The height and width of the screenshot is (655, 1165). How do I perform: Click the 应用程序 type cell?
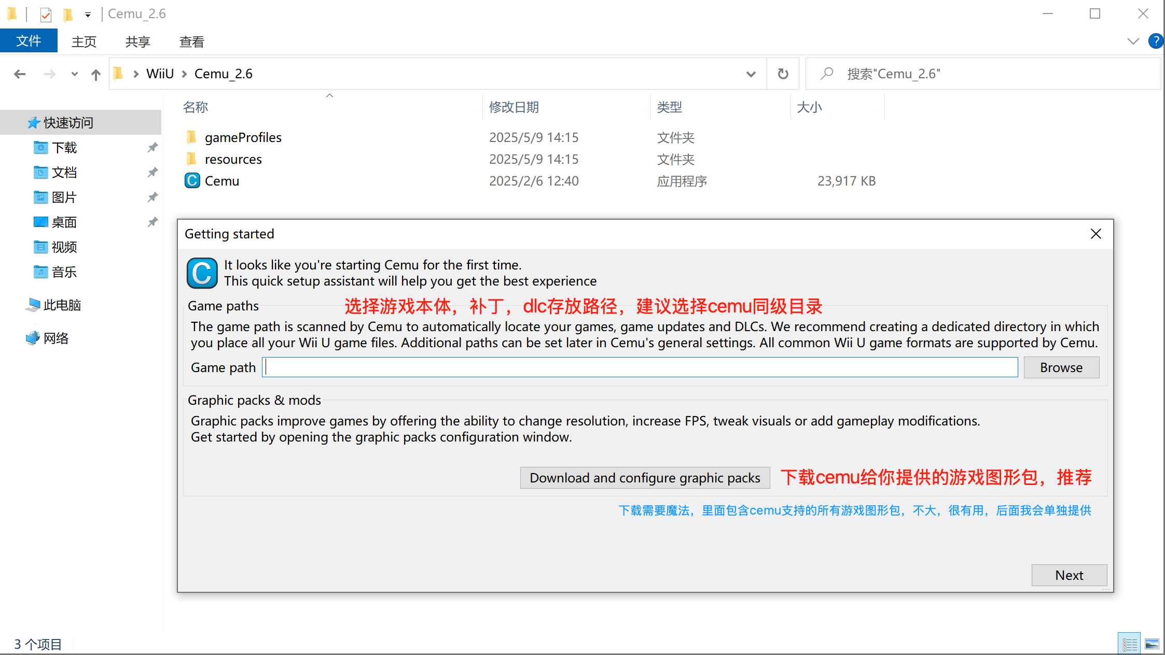click(x=682, y=181)
